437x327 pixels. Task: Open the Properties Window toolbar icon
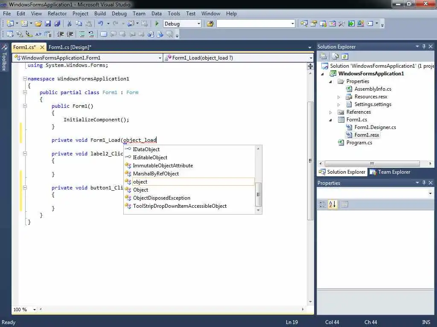click(x=314, y=24)
